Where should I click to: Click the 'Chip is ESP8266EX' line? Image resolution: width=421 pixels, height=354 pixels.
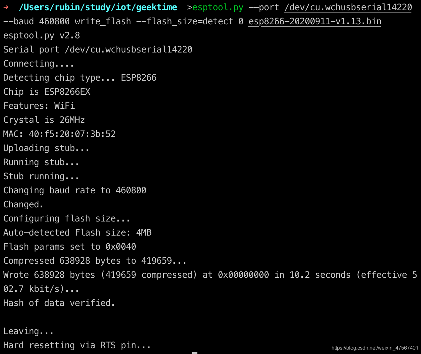(x=47, y=92)
